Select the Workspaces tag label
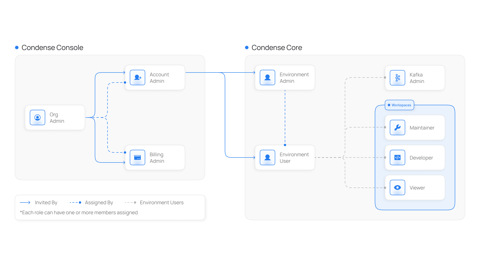480x270 pixels. [399, 105]
